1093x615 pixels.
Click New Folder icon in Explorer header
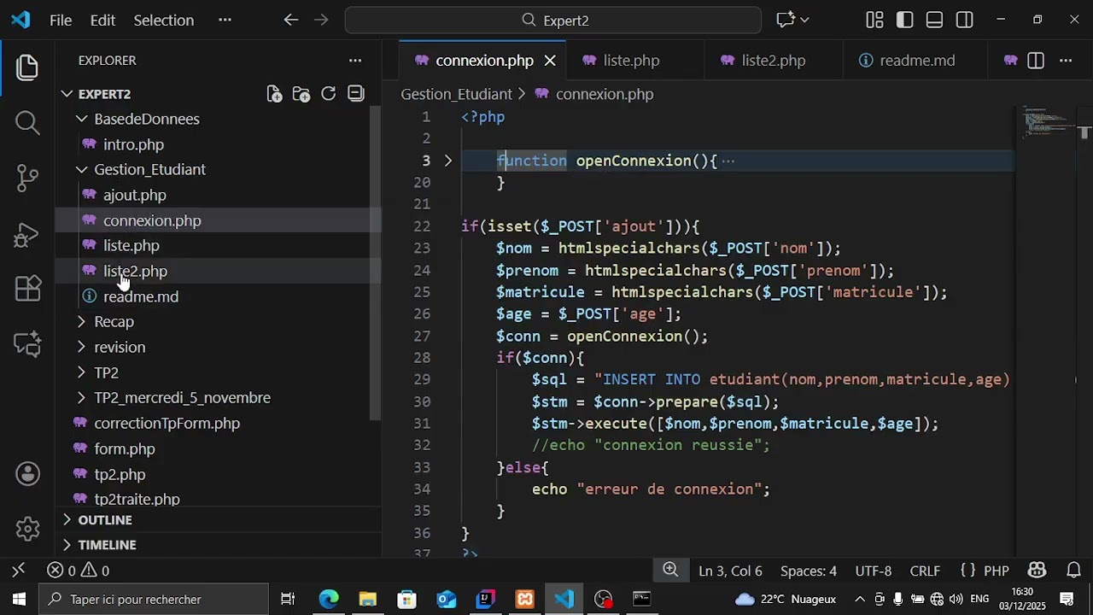click(301, 94)
